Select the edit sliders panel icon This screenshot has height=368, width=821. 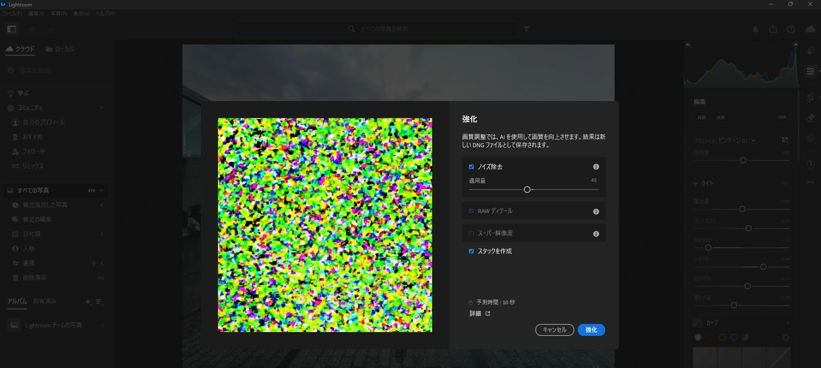coord(810,71)
